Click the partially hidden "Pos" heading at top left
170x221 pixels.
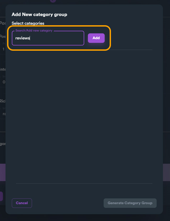3,23
